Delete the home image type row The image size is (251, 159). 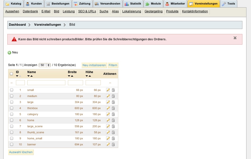coord(113,120)
